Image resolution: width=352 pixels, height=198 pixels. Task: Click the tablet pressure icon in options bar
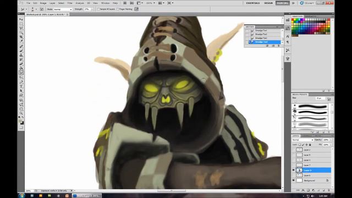pyautogui.click(x=136, y=9)
